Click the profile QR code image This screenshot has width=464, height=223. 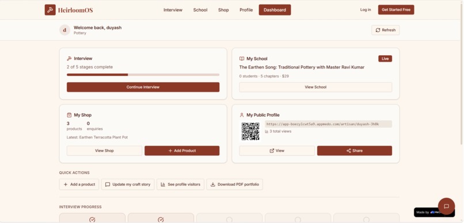pos(250,132)
